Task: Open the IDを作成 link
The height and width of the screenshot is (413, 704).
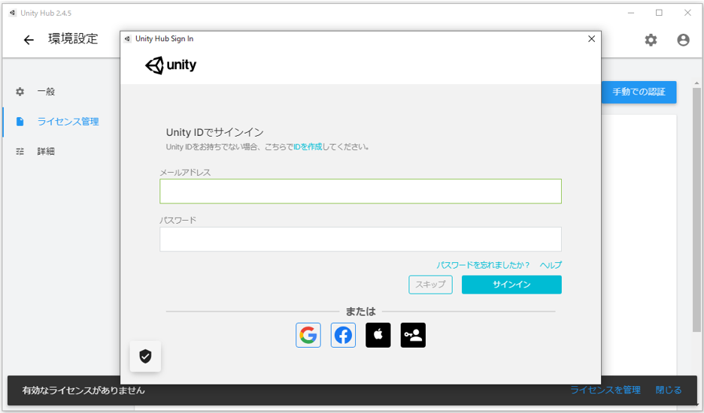Action: coord(308,146)
